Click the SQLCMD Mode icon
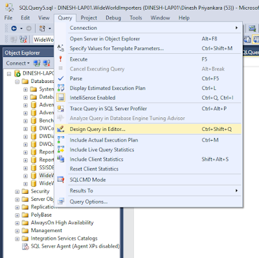 (61, 180)
